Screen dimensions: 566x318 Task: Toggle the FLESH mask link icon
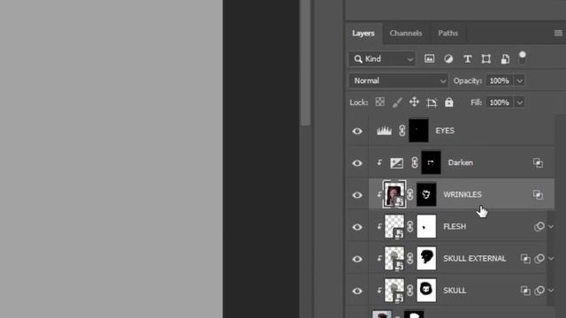[410, 226]
